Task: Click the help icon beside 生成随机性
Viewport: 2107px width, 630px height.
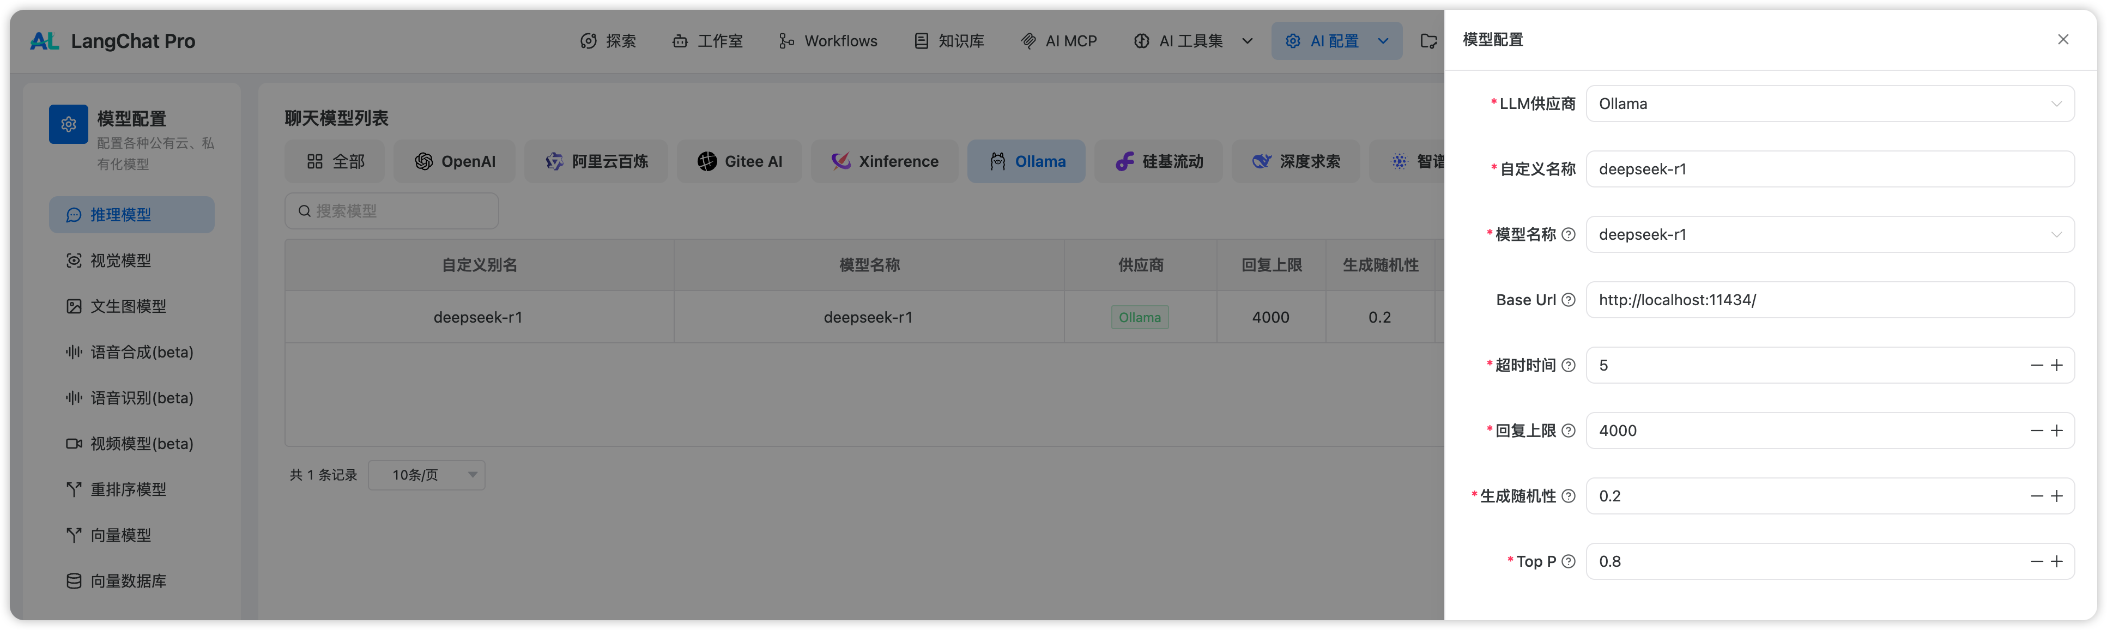Action: (x=1568, y=496)
